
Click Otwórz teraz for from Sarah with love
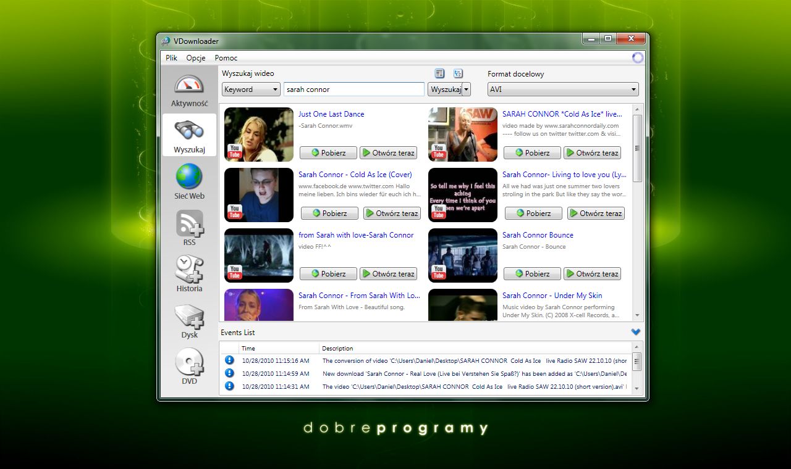(x=388, y=274)
